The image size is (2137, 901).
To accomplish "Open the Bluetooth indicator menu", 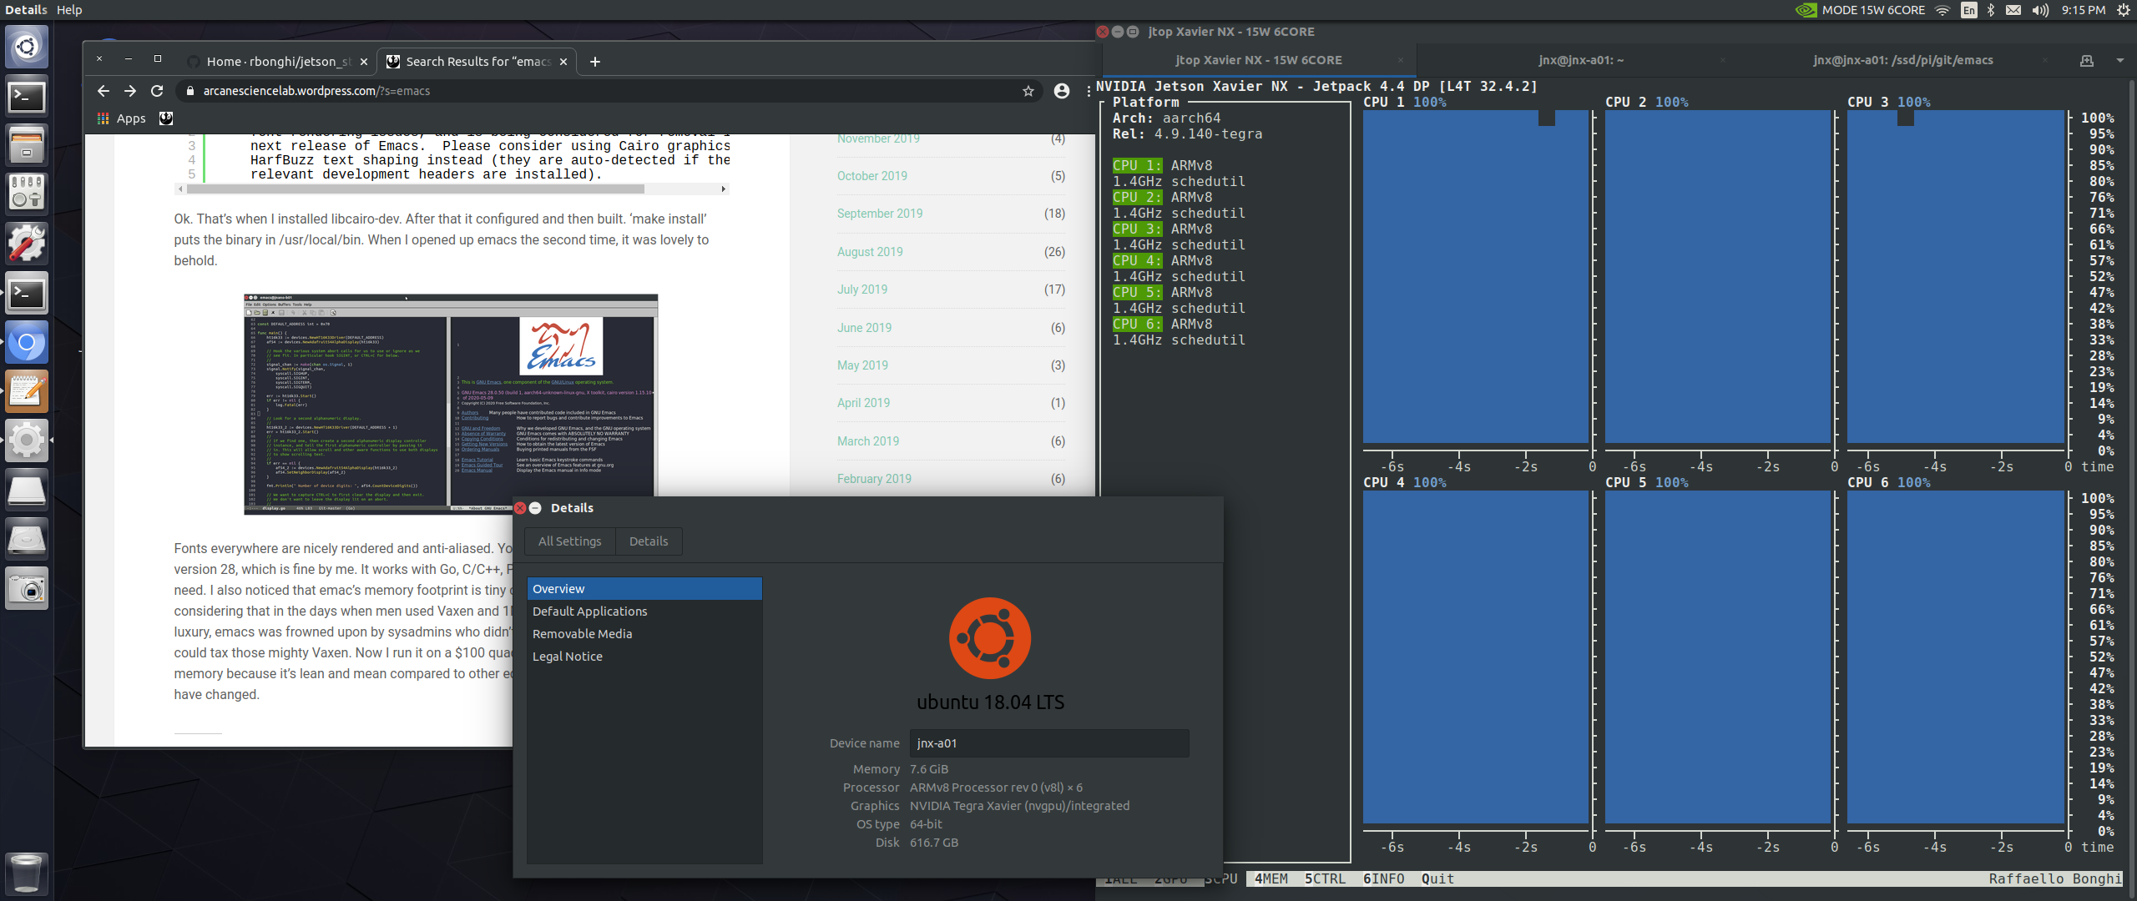I will pos(1991,10).
